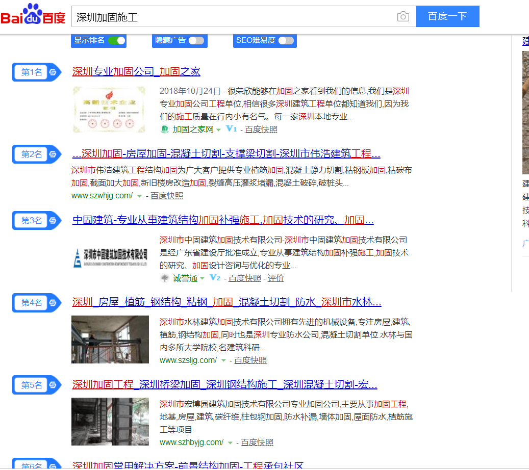Click certificate thumbnail of first result
Viewport: 529px width, 470px height.
pos(110,110)
